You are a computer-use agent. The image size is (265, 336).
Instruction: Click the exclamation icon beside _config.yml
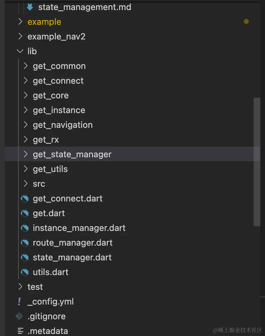coord(19,302)
